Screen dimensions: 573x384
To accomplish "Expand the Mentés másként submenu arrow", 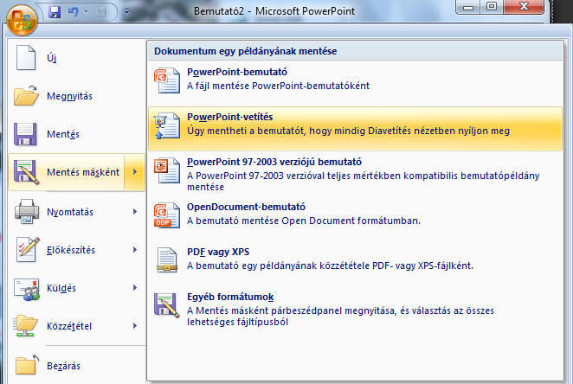I will [135, 172].
